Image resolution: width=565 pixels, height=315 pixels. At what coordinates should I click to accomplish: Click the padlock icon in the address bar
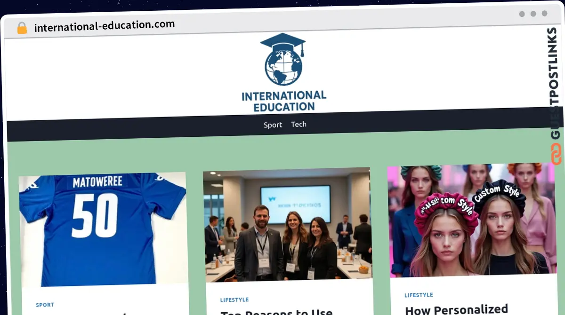22,28
